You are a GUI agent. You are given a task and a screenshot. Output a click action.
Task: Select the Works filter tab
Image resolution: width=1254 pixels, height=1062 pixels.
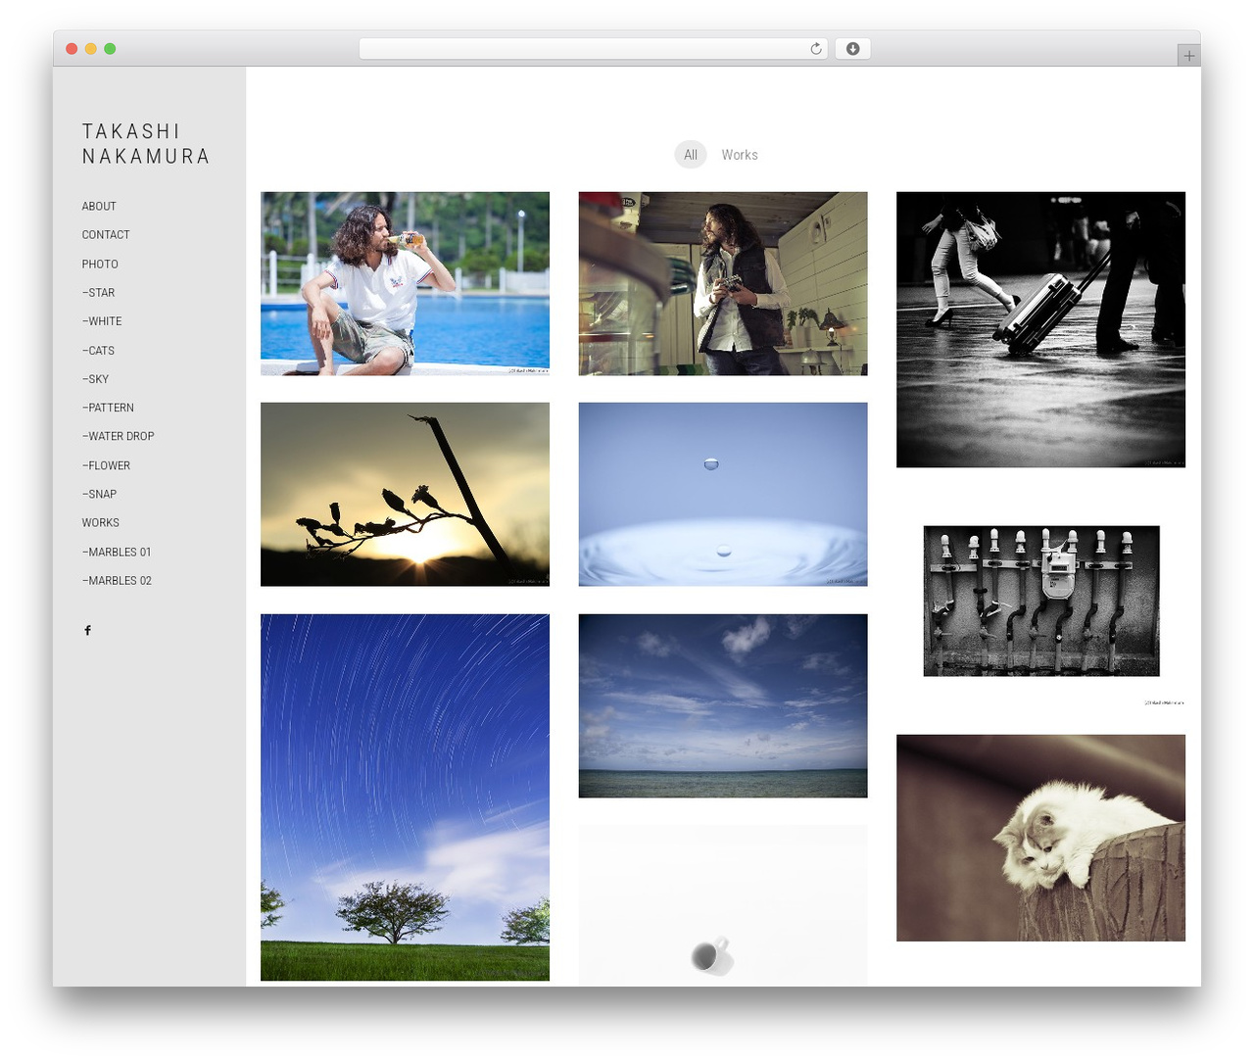(x=740, y=155)
